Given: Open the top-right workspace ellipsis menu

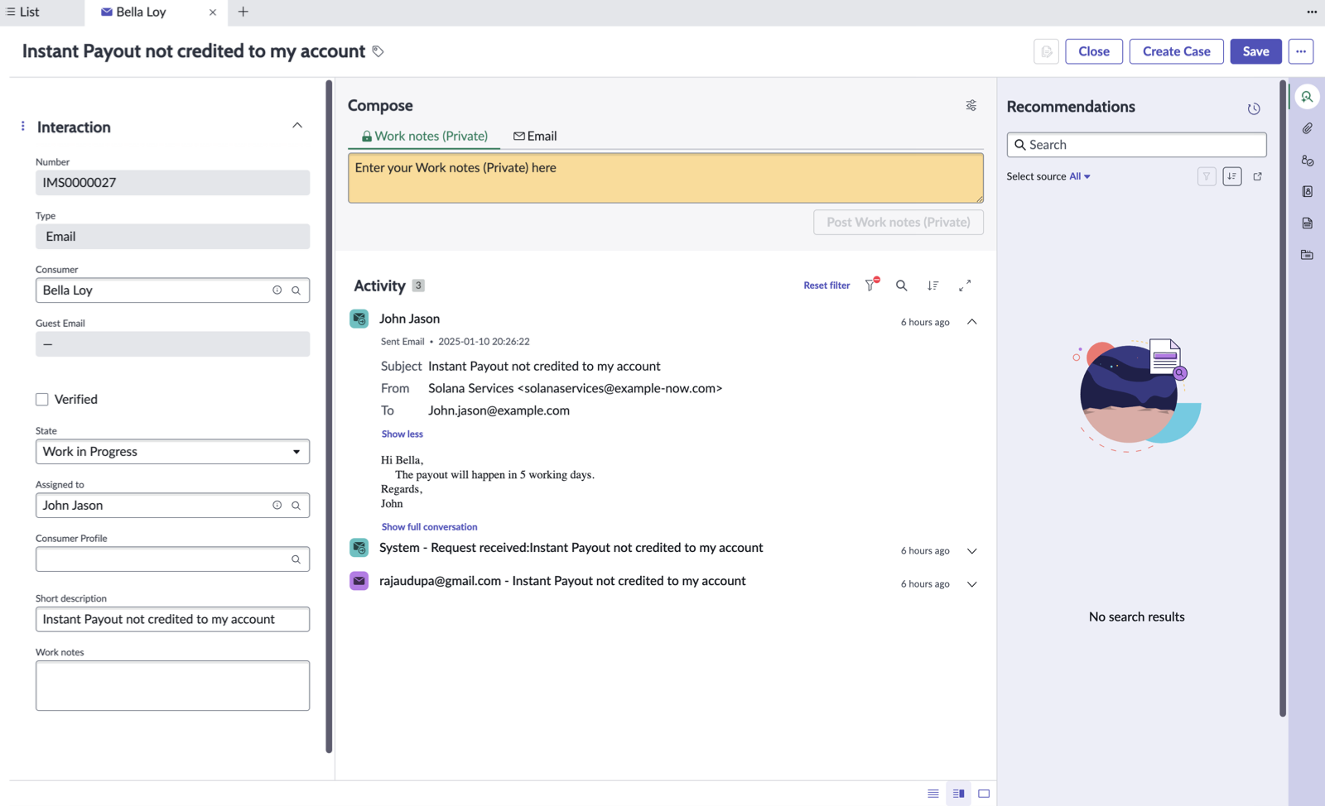Looking at the screenshot, I should 1312,12.
